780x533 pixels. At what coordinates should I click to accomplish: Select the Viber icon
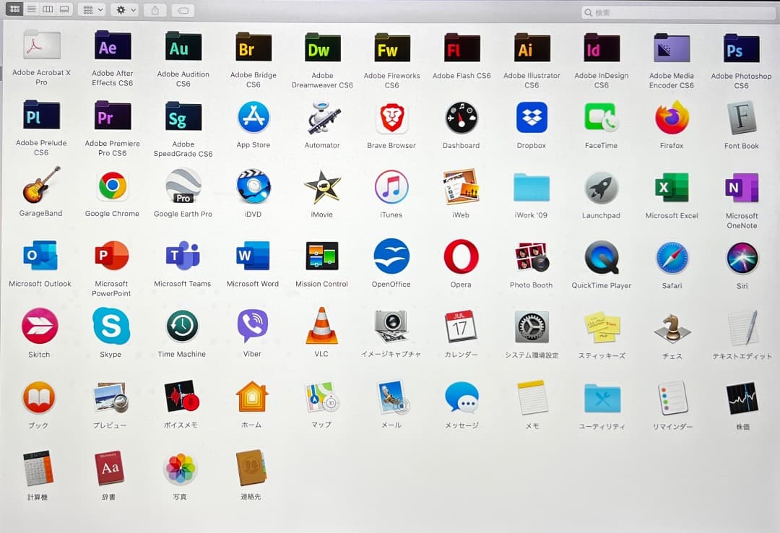[x=253, y=326]
